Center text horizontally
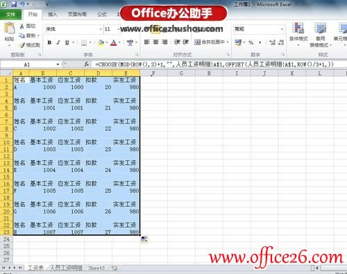Screen dimensions: 347x274 (155, 42)
